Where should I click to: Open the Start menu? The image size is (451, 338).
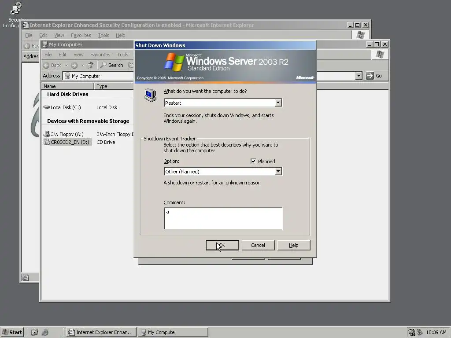click(x=12, y=332)
